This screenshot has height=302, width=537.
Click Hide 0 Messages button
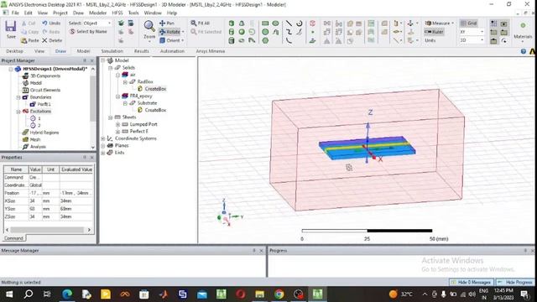pos(472,282)
